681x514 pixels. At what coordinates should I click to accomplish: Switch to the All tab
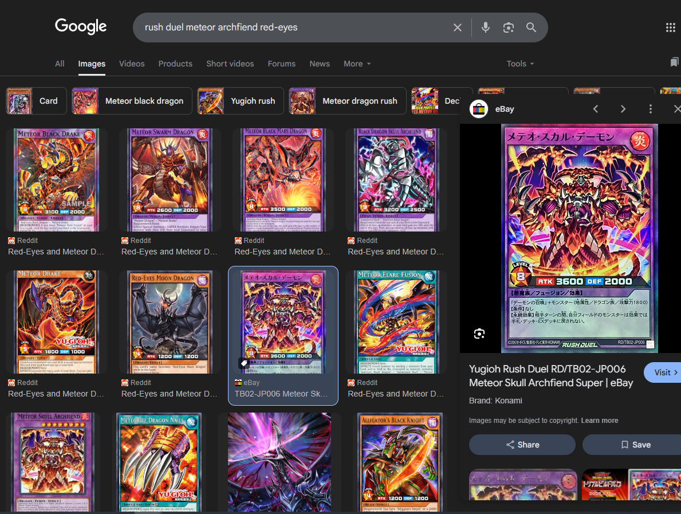[x=60, y=64]
